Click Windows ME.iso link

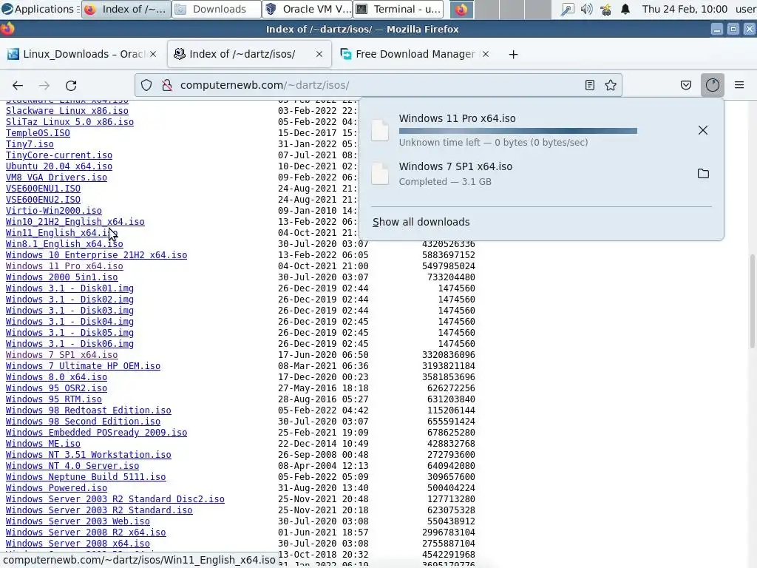[43, 444]
